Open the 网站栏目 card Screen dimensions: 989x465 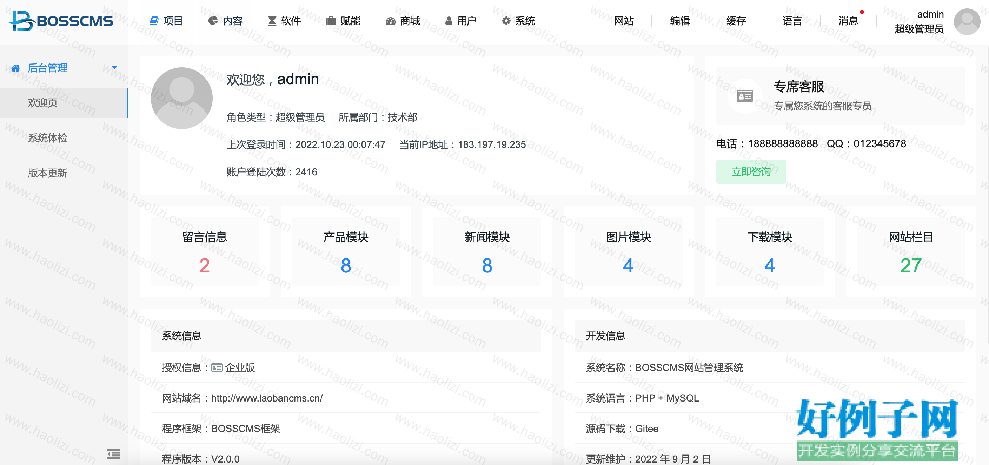click(x=911, y=252)
